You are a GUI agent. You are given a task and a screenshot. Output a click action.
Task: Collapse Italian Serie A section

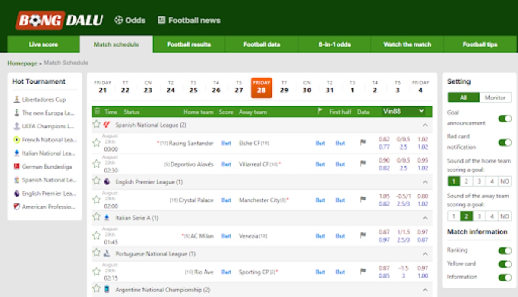pyautogui.click(x=425, y=218)
